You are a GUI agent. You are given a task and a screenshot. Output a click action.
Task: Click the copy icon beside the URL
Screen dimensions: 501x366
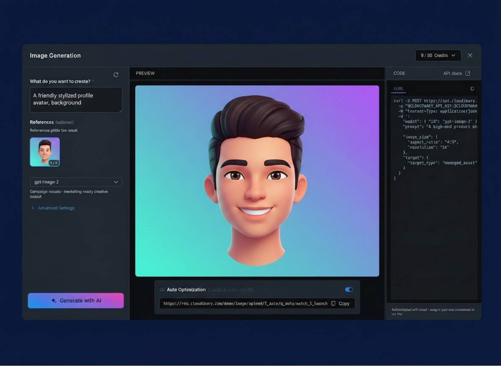pyautogui.click(x=333, y=303)
